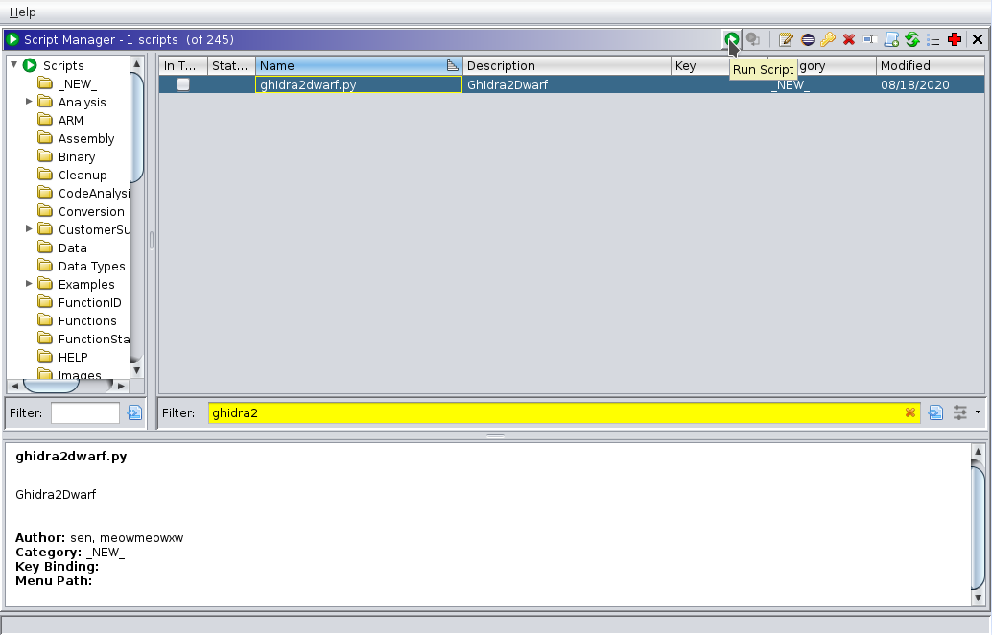Open the table filter dropdown arrow
Viewport: 992px width, 635px height.
(978, 412)
